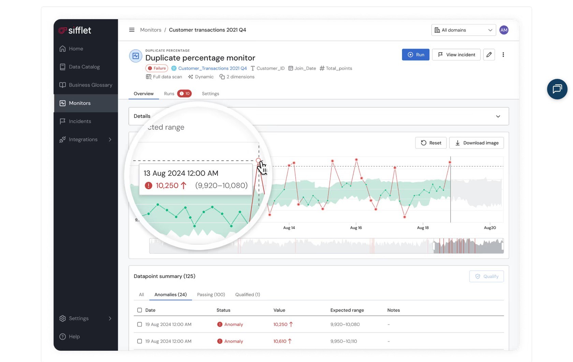Click the chart time range navigator strip
The image size is (573, 362).
[x=326, y=246]
